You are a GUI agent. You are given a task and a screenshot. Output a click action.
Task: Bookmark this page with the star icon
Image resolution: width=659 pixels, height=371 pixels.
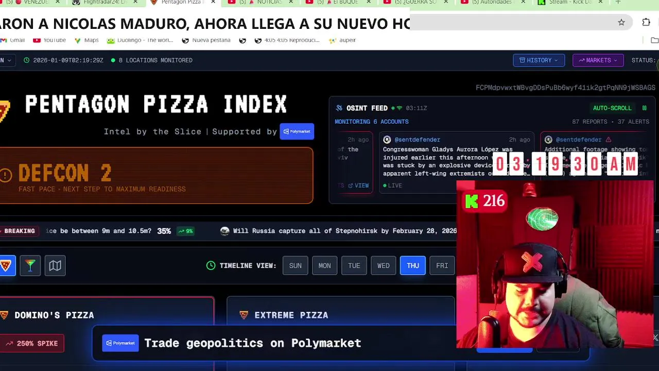pyautogui.click(x=621, y=22)
